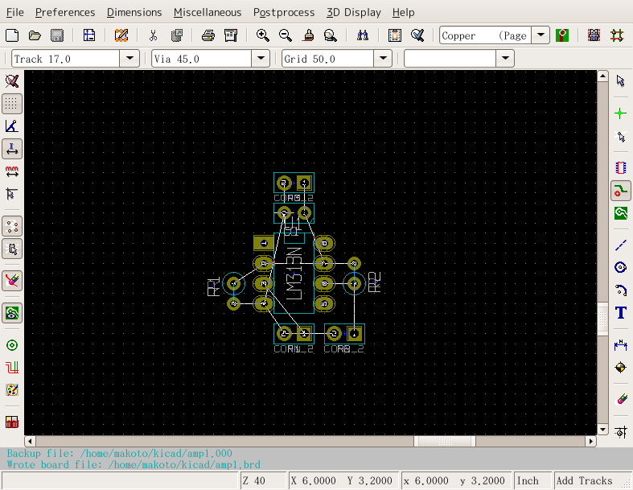
Task: Click the Print board icon
Action: 208,35
